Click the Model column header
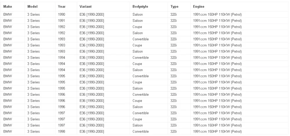Image resolution: width=290 pixels, height=136 pixels. click(32, 6)
